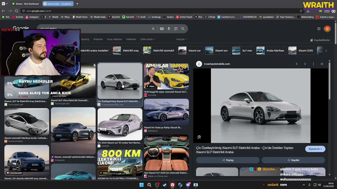Clear the Google search box text
Viewport: 337px width, 189px height.
153,29
